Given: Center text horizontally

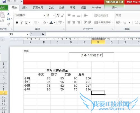Looking at the screenshot, I should coord(74,22).
